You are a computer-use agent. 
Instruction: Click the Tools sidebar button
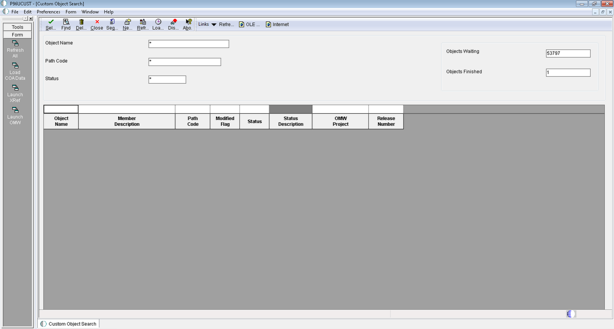tap(17, 27)
